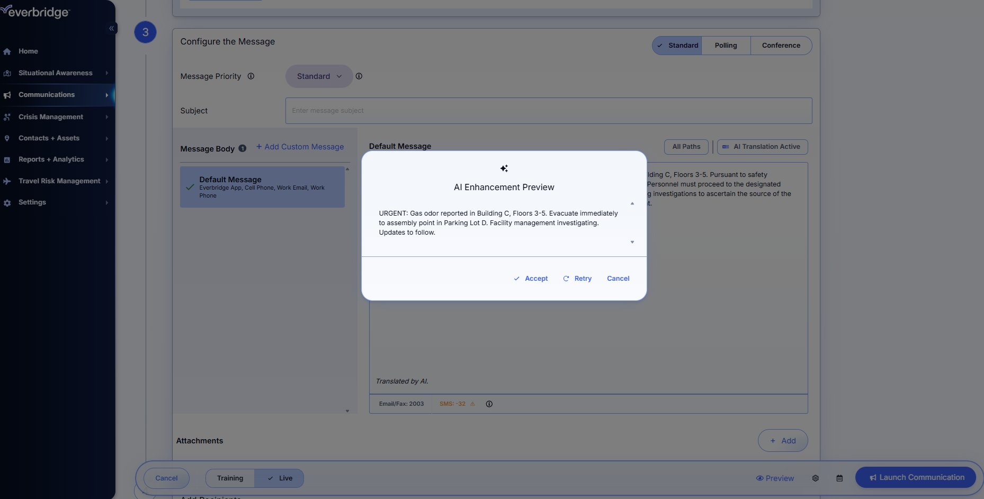Click the sparkle icon in AI Enhancement dialog
Screen dimensions: 984x499
(504, 168)
